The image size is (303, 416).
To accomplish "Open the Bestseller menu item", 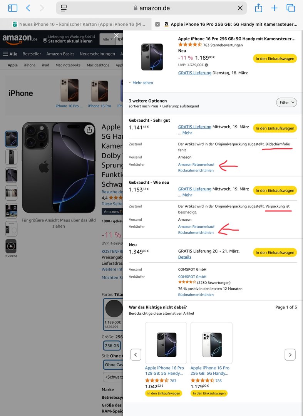I will point(32,54).
